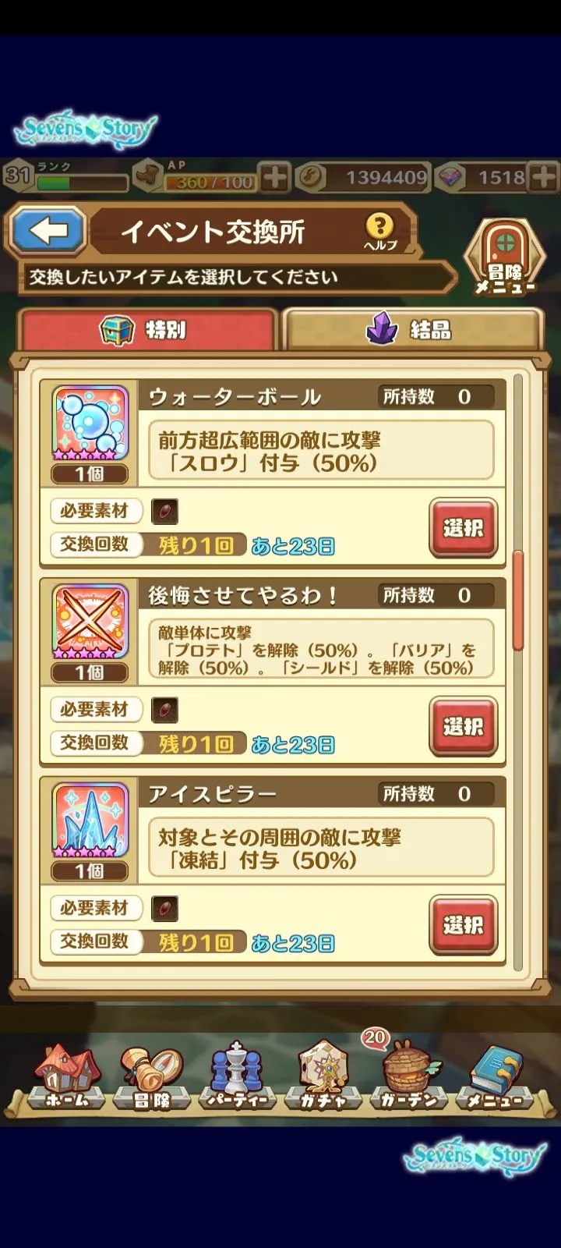Switch to the 結晶 tab
Screen dimensions: 561x1248
(411, 329)
